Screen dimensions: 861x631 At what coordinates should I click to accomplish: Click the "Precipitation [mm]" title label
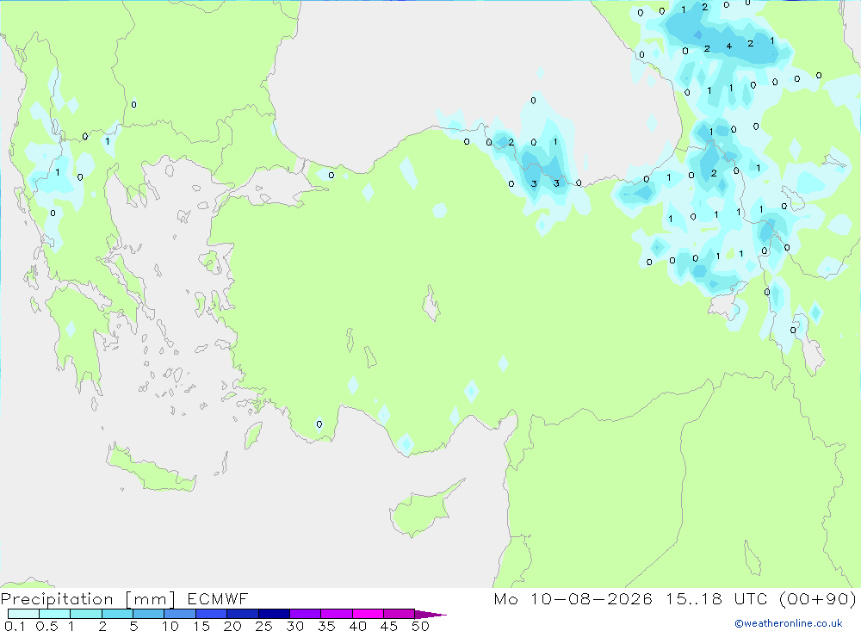pyautogui.click(x=88, y=599)
